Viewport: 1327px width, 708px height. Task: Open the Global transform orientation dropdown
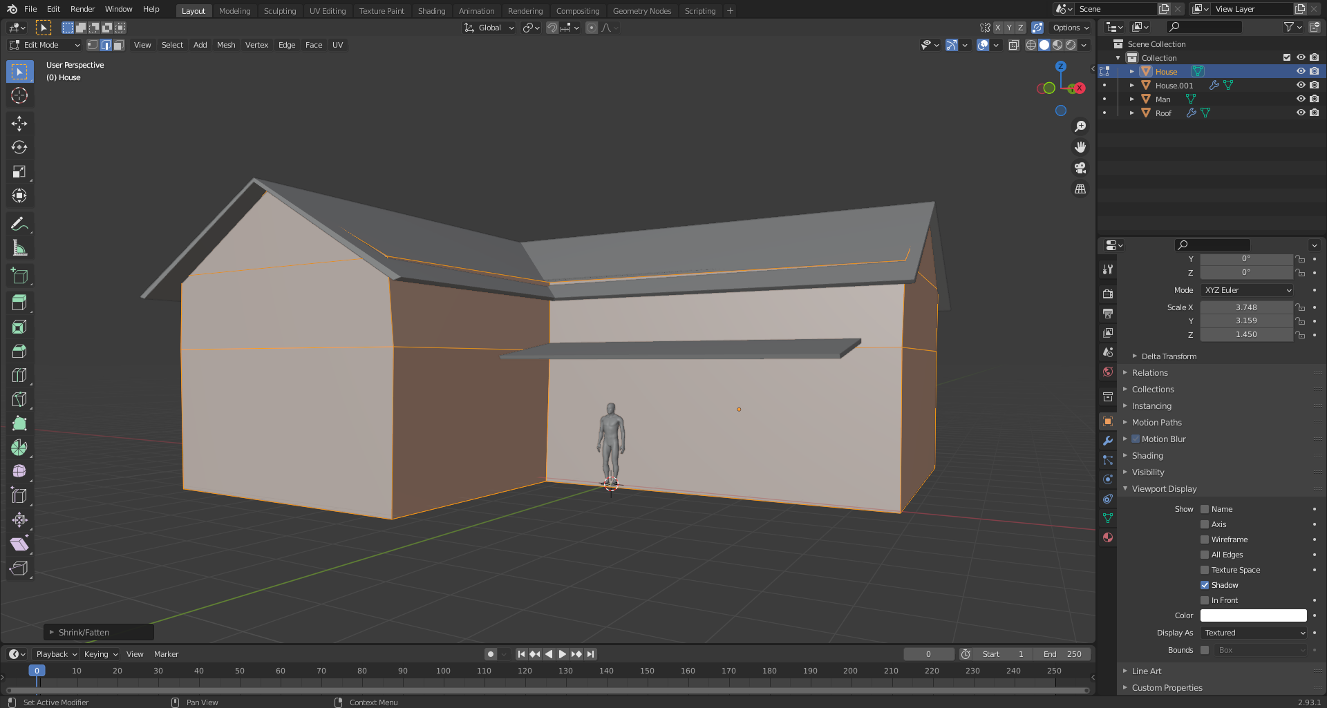click(x=489, y=28)
